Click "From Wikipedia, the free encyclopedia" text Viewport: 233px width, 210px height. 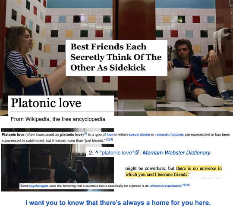coord(58,119)
